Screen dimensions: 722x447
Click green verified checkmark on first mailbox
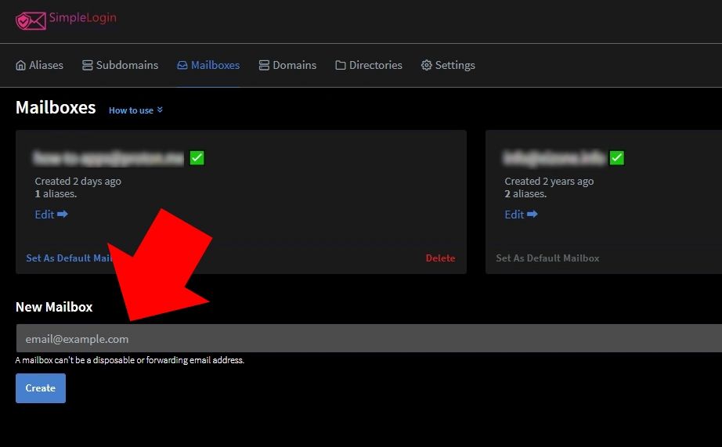197,158
